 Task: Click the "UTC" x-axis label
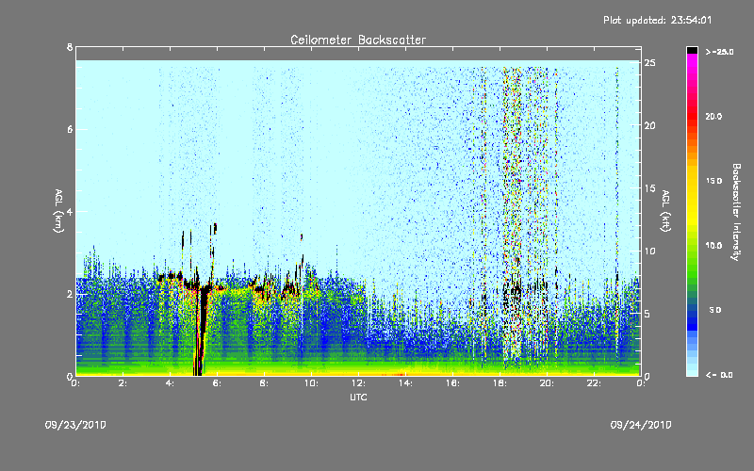(358, 398)
